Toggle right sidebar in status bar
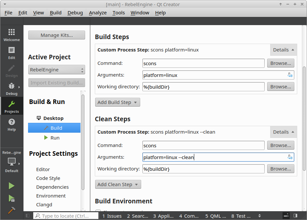The width and height of the screenshot is (307, 220). [296, 216]
